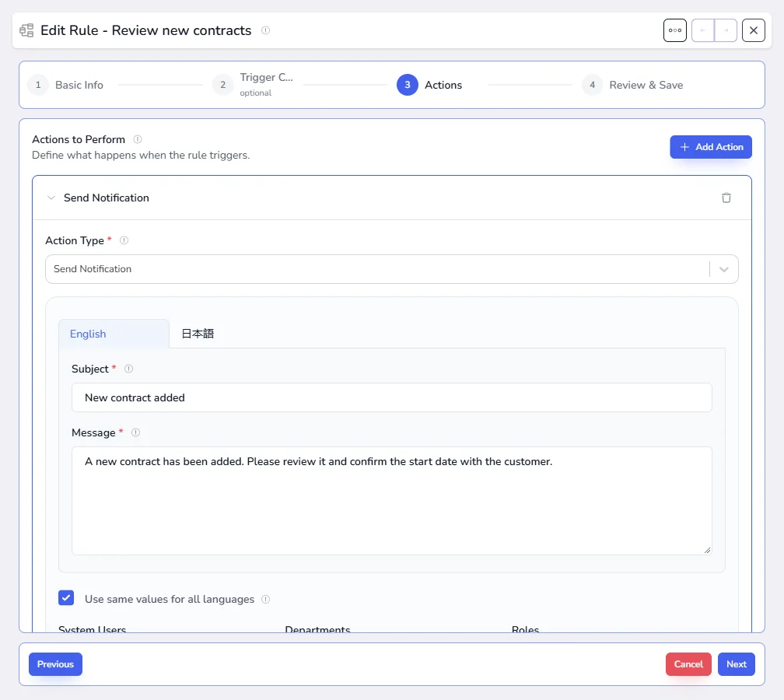Show info tooltip for Actions to Perform
Screen dimensions: 784x700
138,139
